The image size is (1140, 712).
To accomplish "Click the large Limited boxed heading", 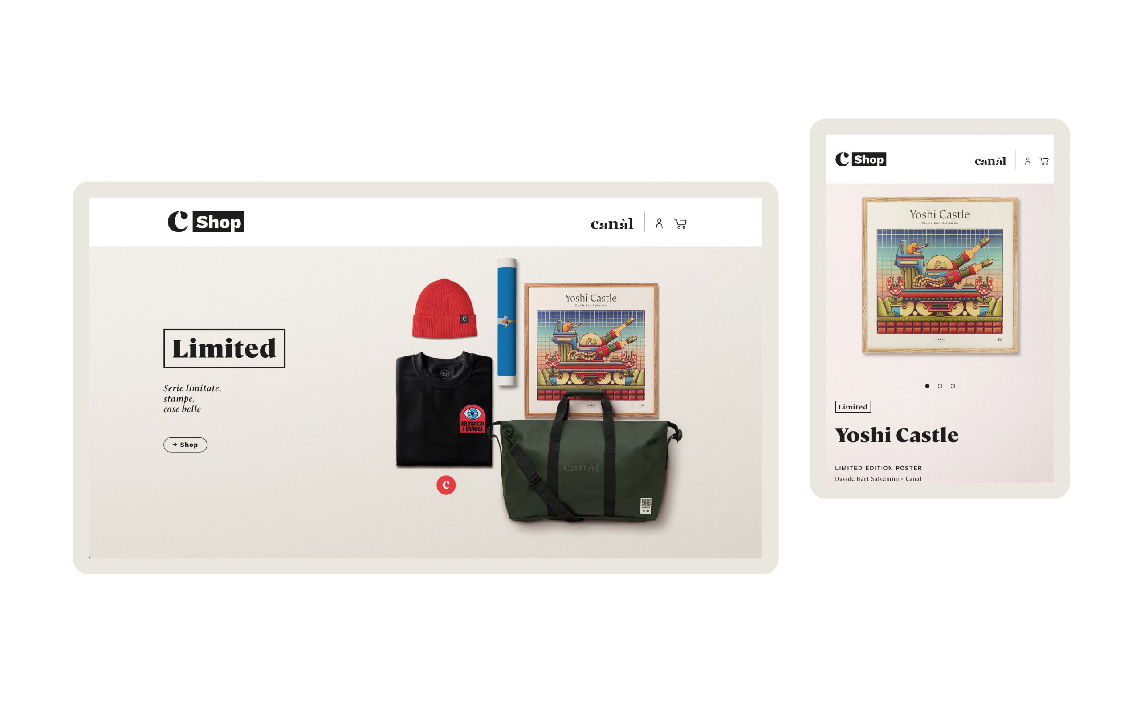I will [224, 348].
